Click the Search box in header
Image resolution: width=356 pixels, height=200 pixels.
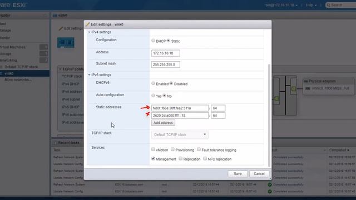(x=341, y=5)
